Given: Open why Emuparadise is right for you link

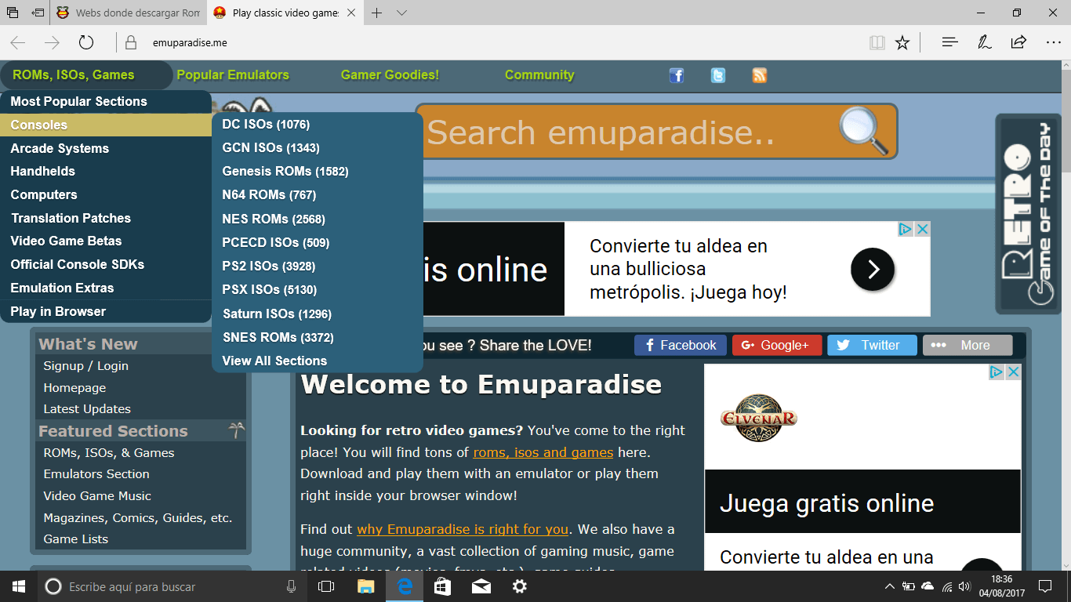Looking at the screenshot, I should coord(463,529).
